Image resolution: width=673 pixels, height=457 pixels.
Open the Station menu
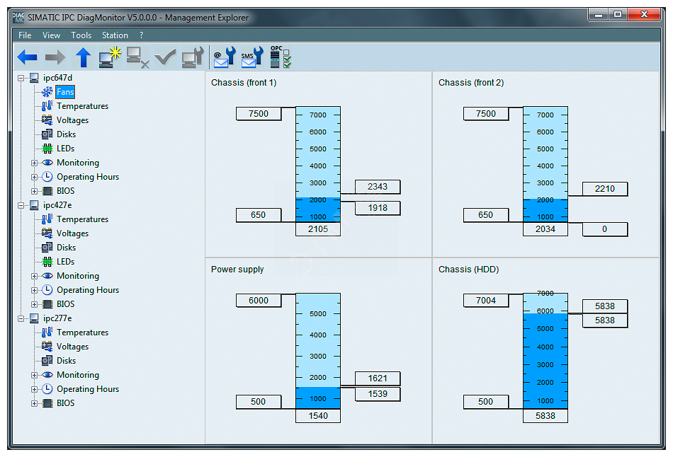(115, 35)
